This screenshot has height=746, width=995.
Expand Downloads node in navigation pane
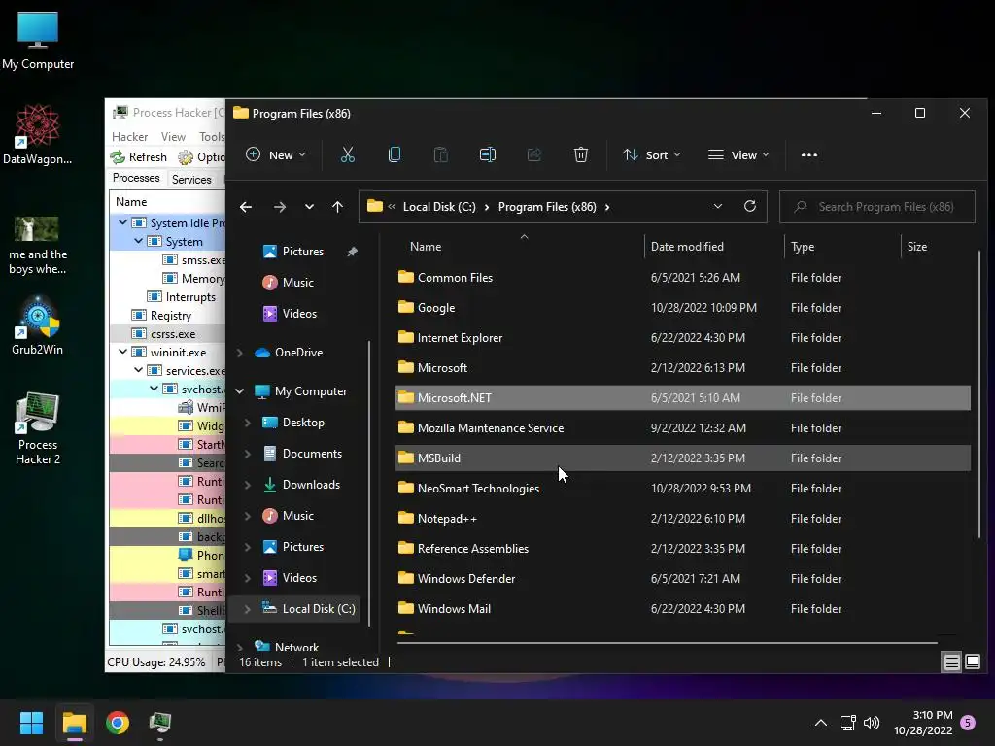pyautogui.click(x=248, y=485)
